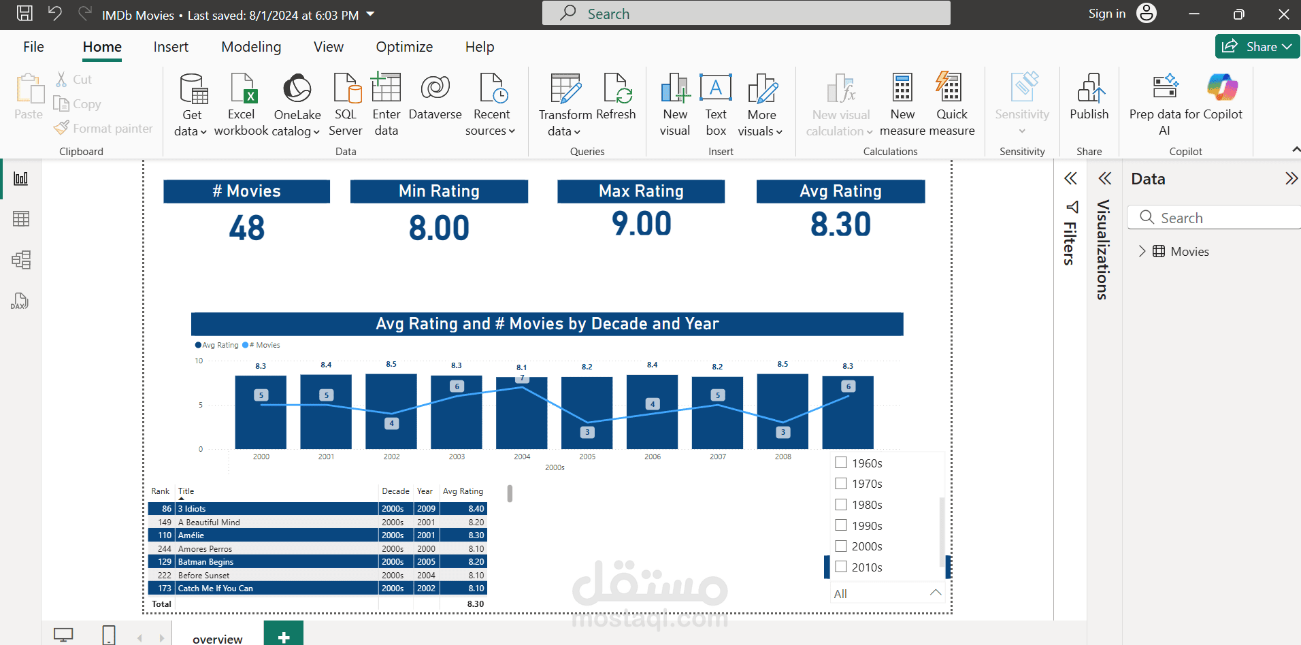Open the Get data source picker
Viewport: 1301px width, 645px height.
(192, 105)
